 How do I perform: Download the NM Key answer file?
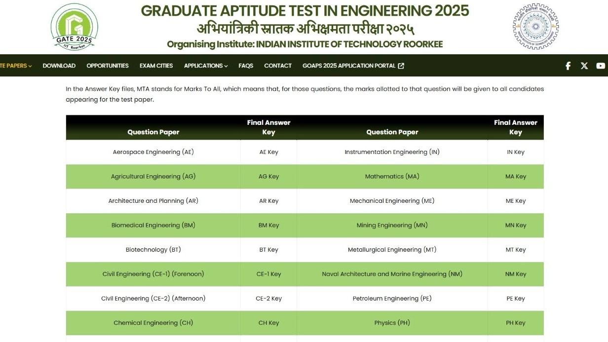tap(516, 274)
